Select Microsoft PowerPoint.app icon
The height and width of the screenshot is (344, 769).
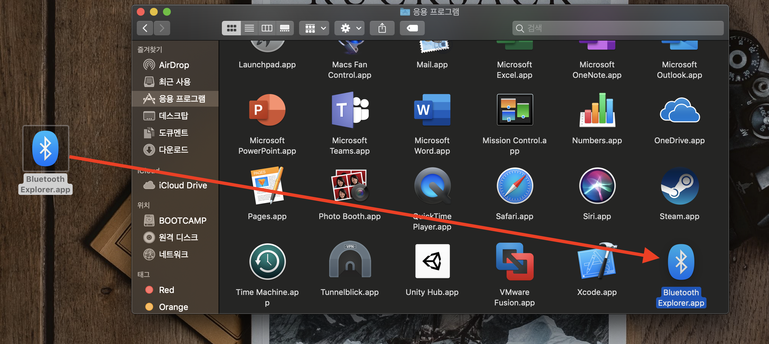267,110
